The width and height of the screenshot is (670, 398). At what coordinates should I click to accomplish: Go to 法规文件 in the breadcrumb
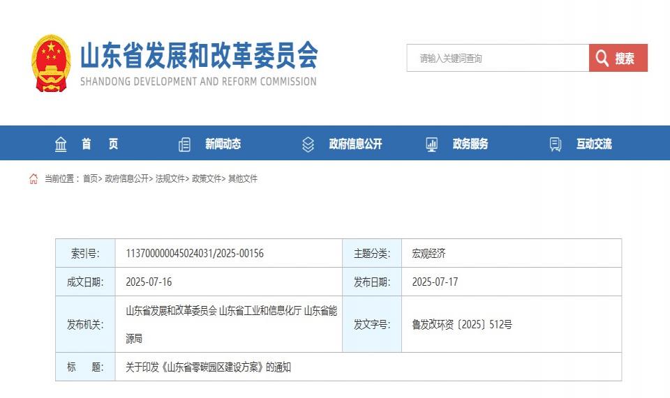170,178
